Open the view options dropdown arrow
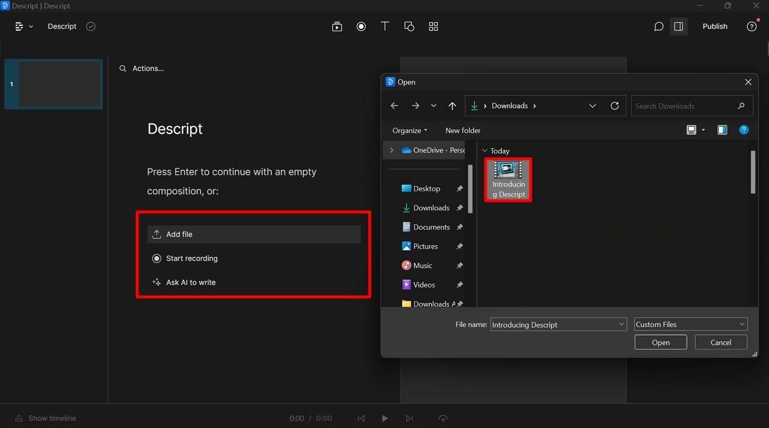769x428 pixels. pyautogui.click(x=703, y=130)
